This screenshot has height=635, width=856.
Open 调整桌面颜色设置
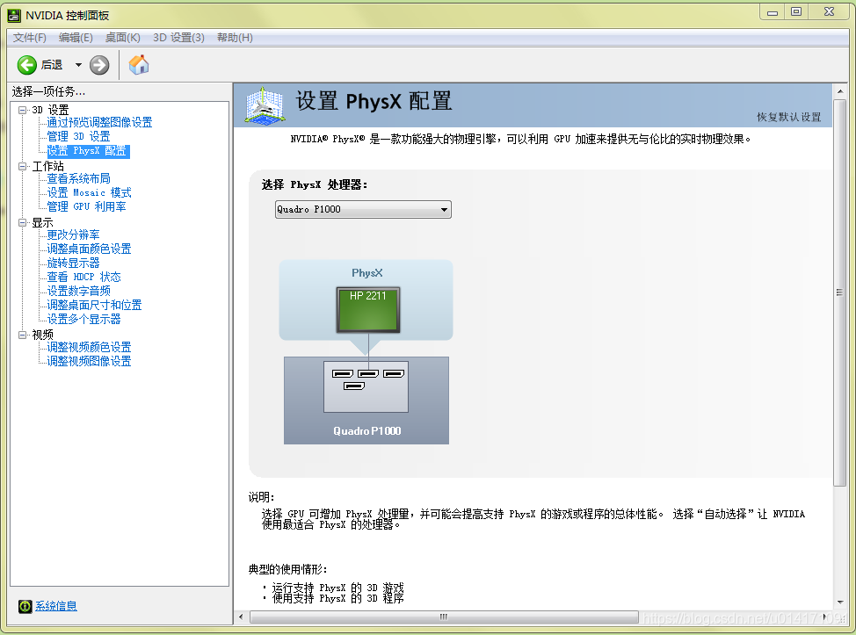click(89, 249)
